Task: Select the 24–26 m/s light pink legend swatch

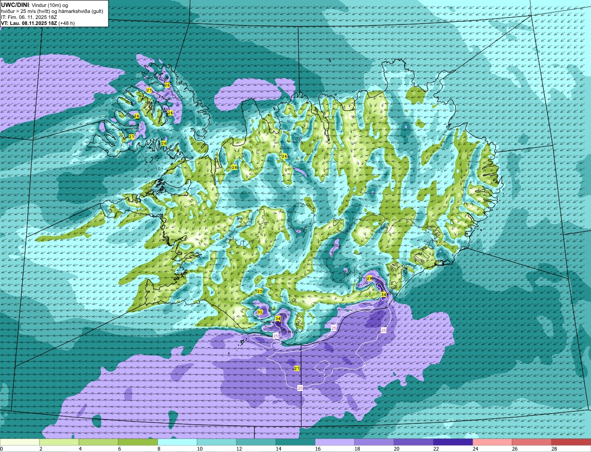Action: point(492,442)
